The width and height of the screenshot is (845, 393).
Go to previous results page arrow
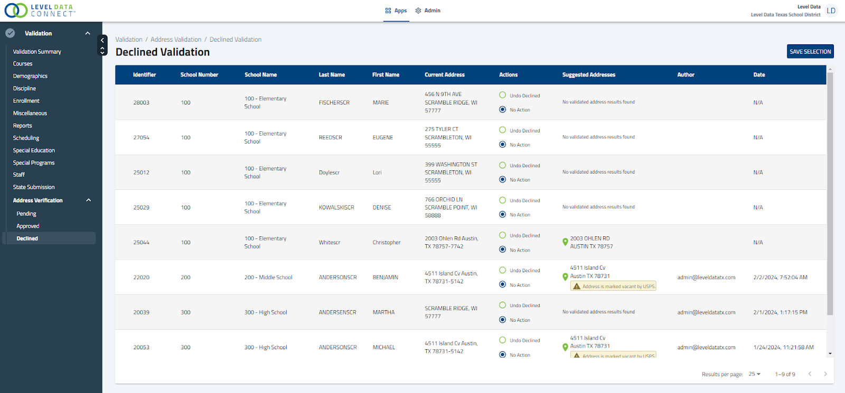pos(810,374)
